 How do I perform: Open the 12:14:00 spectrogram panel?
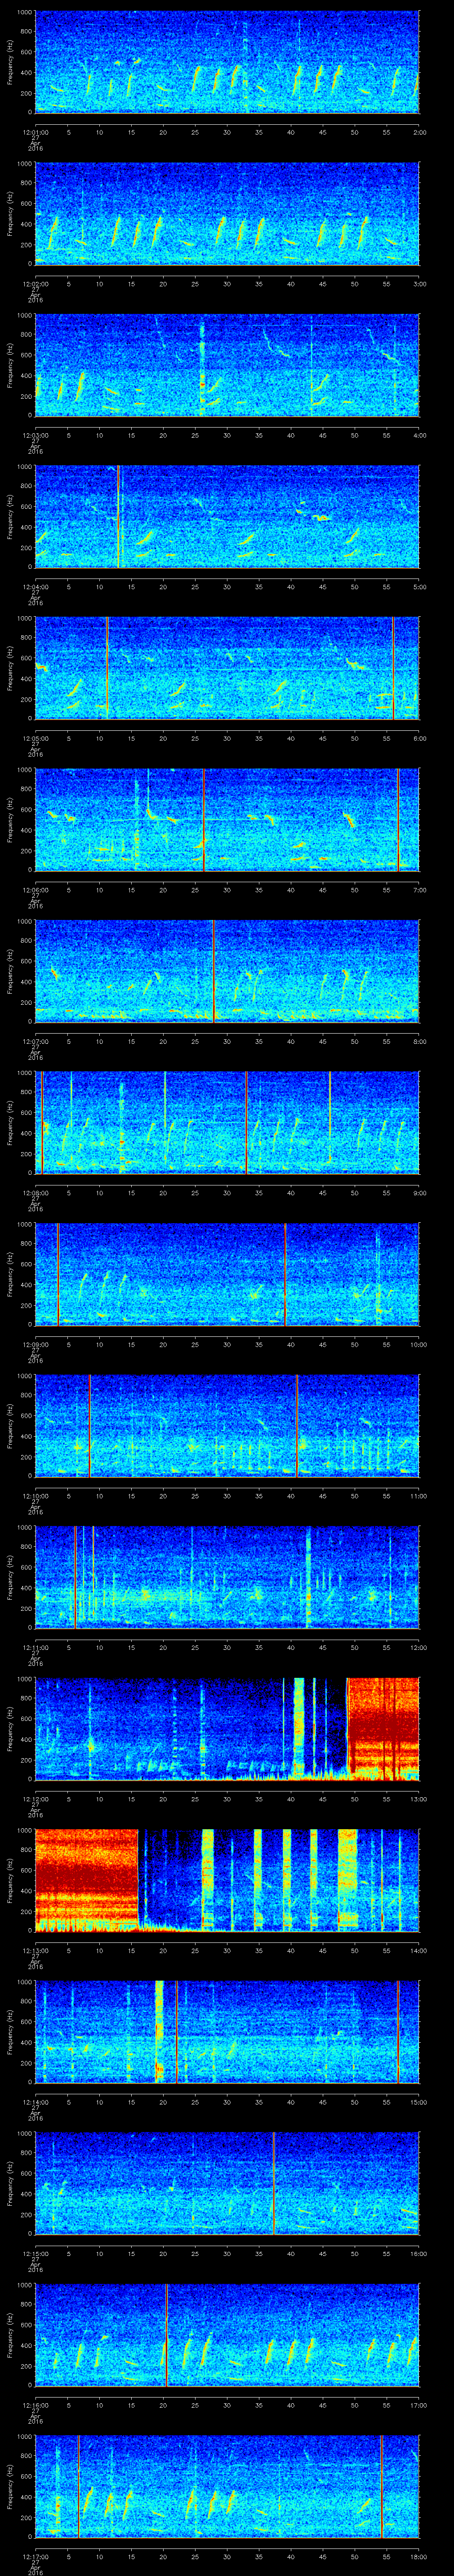pyautogui.click(x=227, y=2033)
